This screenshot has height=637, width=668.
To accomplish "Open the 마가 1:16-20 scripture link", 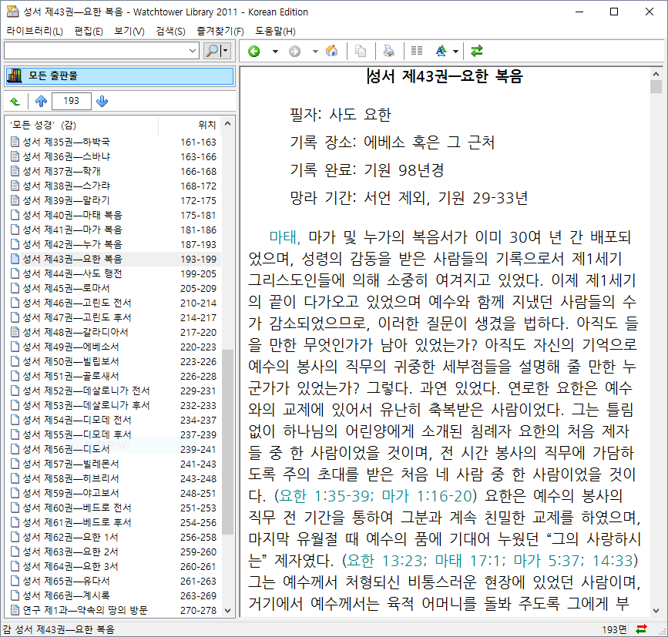I will click(x=428, y=496).
